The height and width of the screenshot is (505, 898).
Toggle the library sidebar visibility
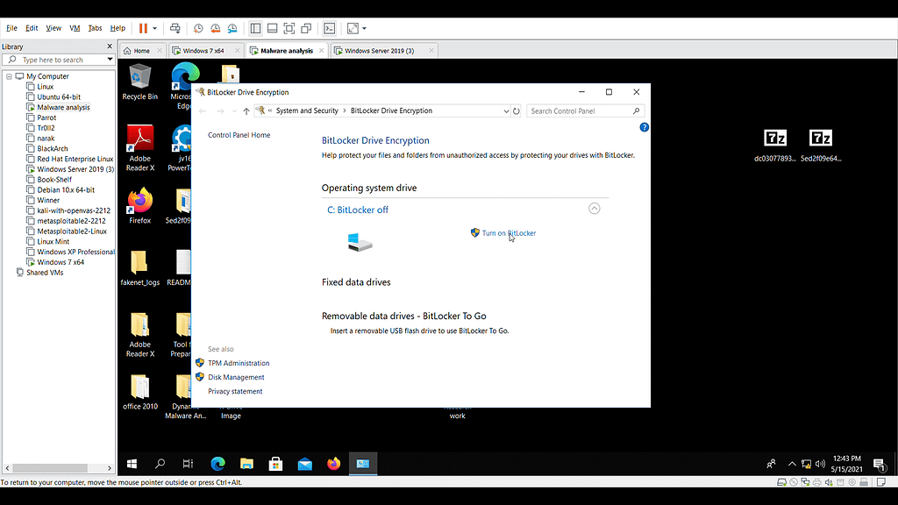coord(255,28)
